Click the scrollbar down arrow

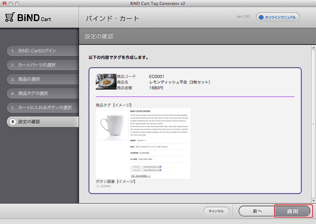coord(313,200)
